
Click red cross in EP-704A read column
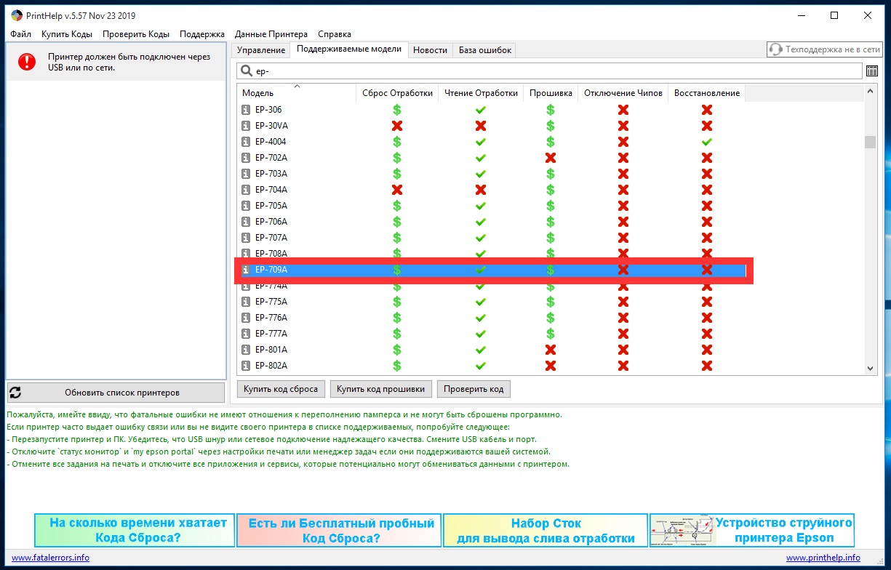[481, 190]
